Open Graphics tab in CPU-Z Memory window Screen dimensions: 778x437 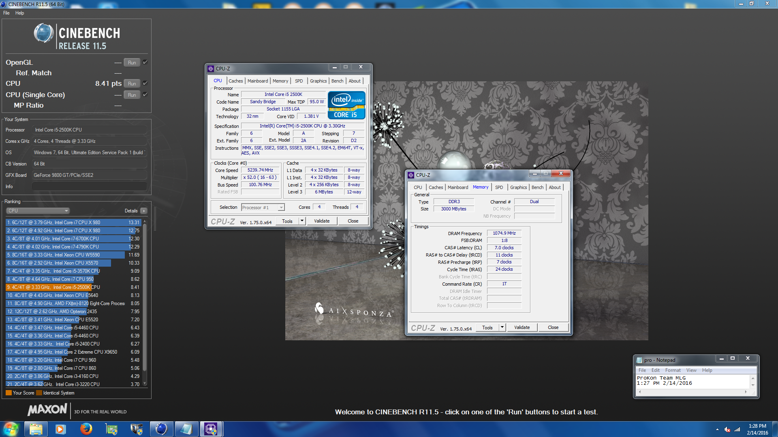click(519, 187)
